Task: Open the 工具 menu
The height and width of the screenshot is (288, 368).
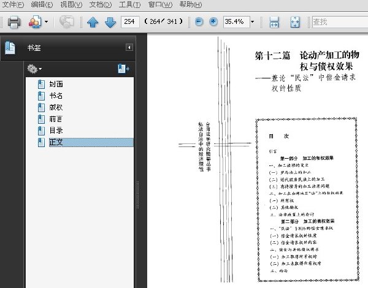Action: [130, 4]
